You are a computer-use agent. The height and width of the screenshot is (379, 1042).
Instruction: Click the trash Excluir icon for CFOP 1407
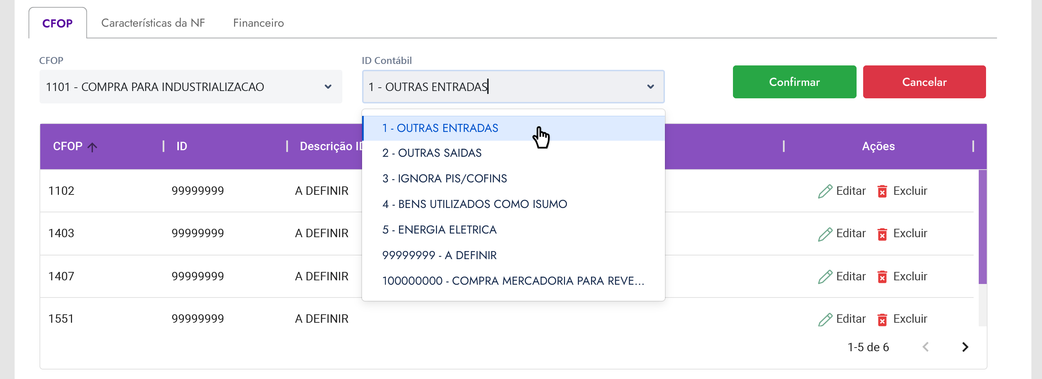tap(882, 277)
